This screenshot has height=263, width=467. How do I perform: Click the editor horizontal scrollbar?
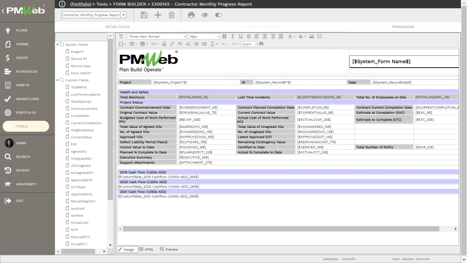(x=281, y=229)
